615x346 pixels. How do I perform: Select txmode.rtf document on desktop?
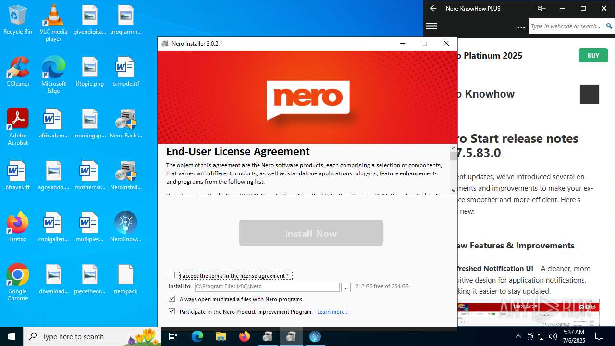126,72
